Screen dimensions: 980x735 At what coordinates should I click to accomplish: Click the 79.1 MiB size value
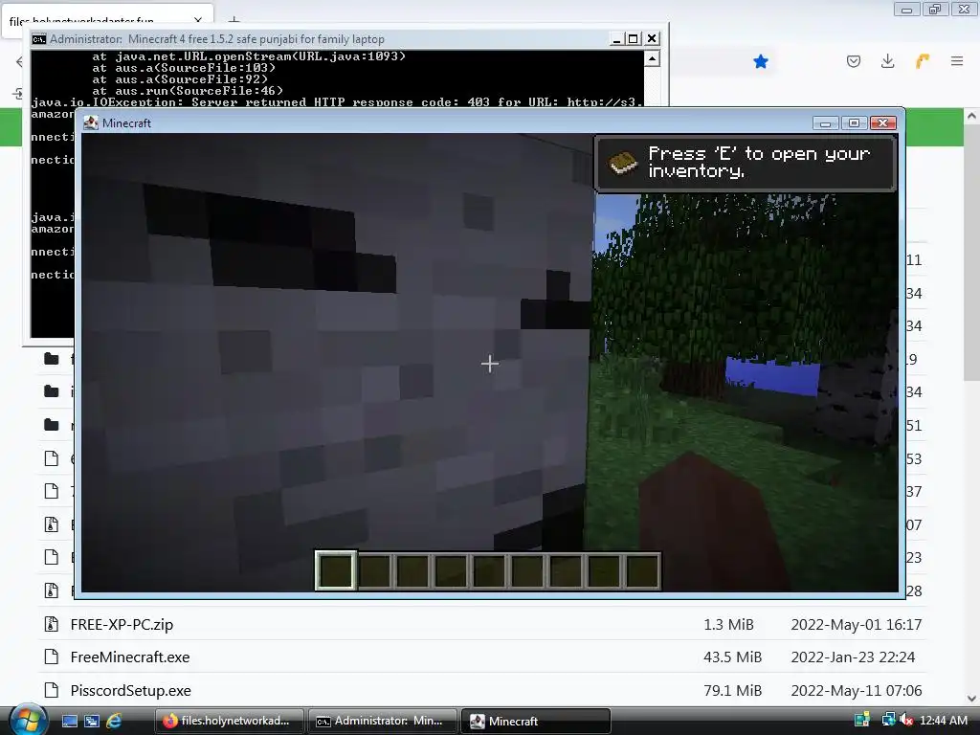click(732, 691)
